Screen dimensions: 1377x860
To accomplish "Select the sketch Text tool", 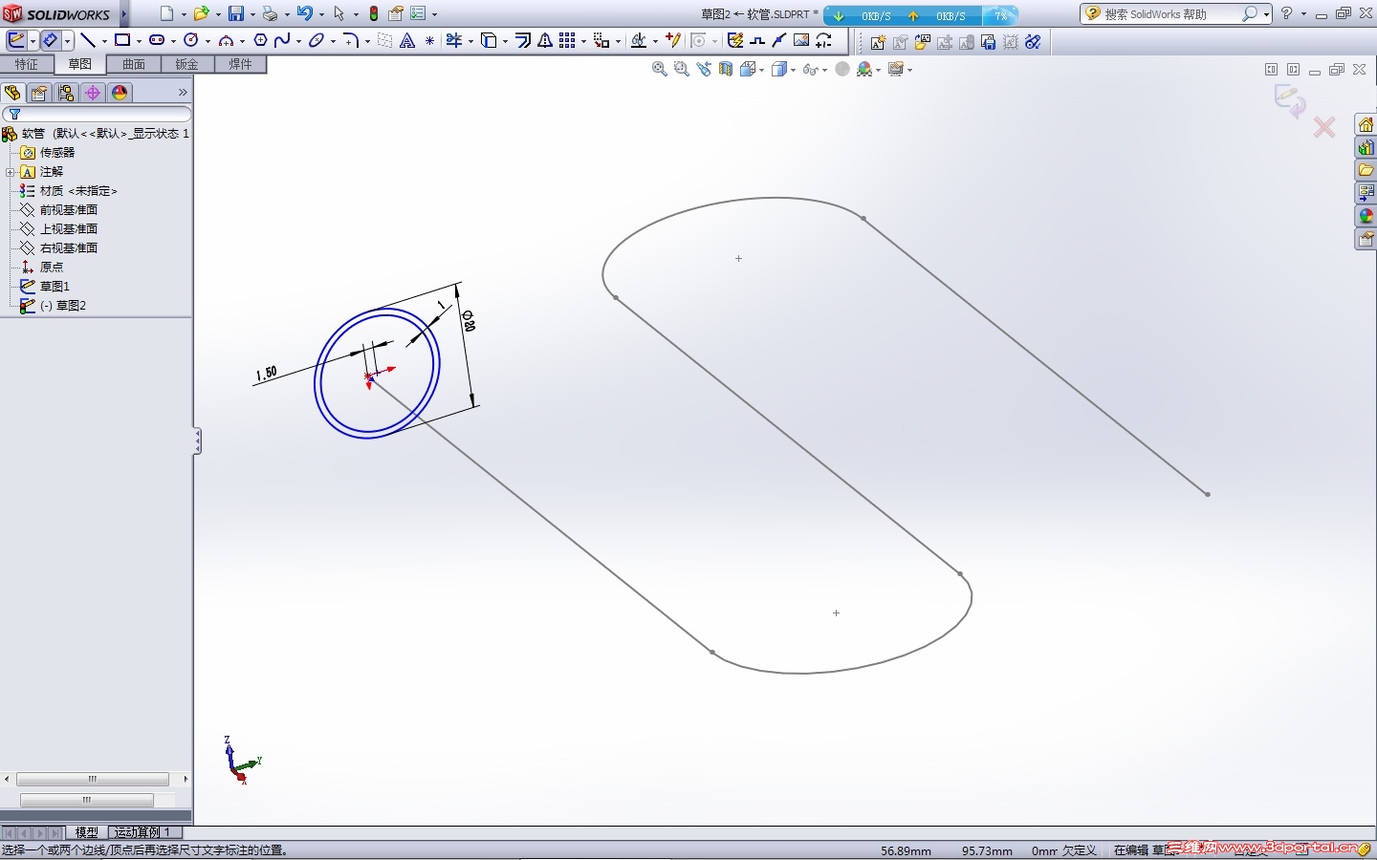I will click(407, 41).
